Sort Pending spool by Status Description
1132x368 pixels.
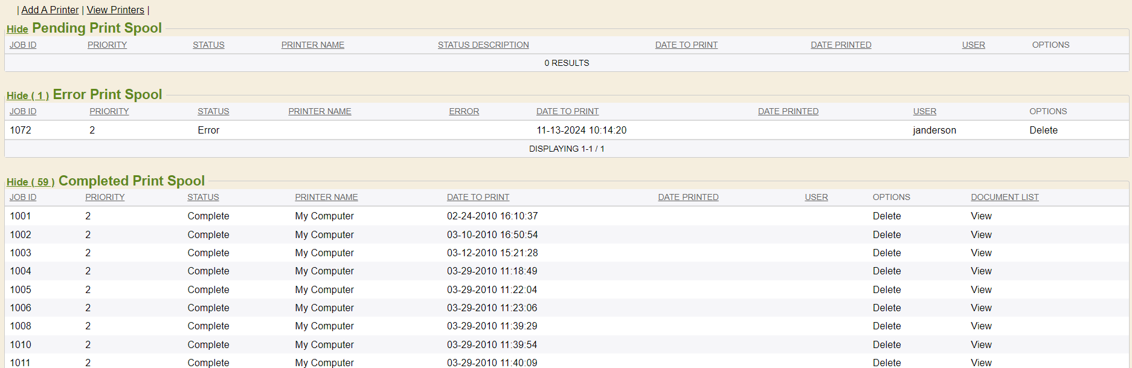[483, 45]
